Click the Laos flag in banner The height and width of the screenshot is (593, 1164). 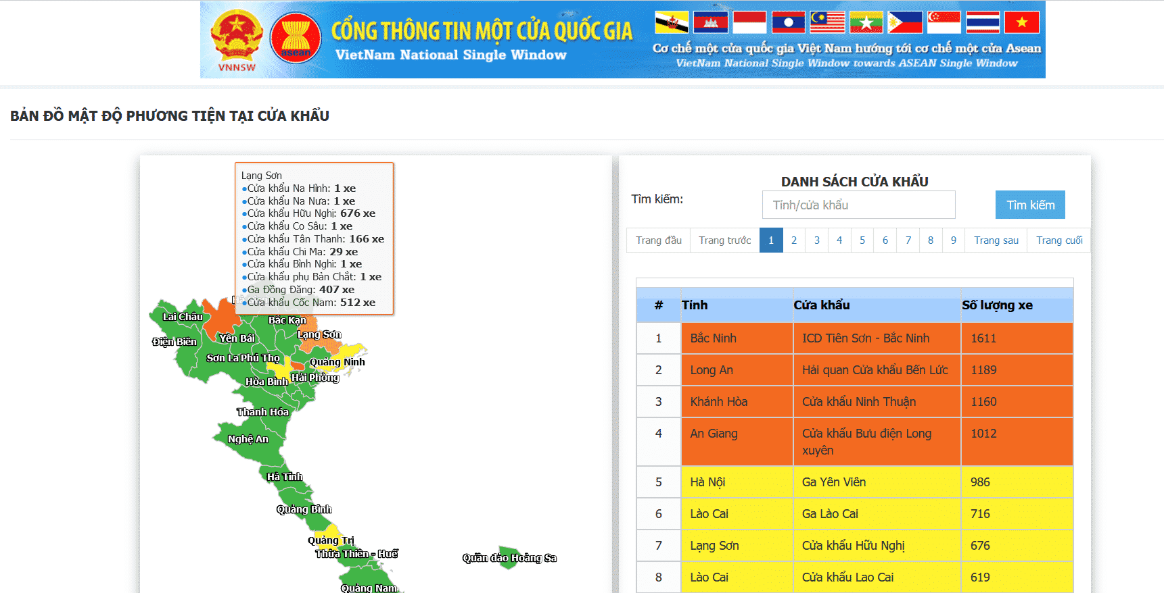789,22
